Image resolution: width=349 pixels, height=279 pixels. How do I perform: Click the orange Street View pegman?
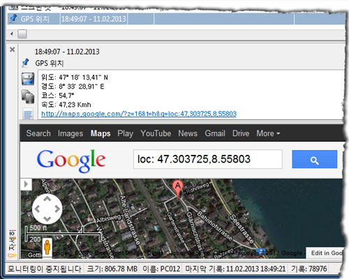(x=47, y=248)
